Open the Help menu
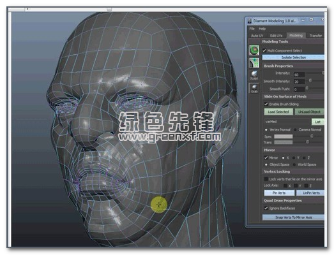Image resolution: width=334 pixels, height=255 pixels. 262,29
